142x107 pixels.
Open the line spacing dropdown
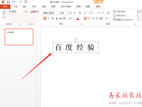[109, 13]
